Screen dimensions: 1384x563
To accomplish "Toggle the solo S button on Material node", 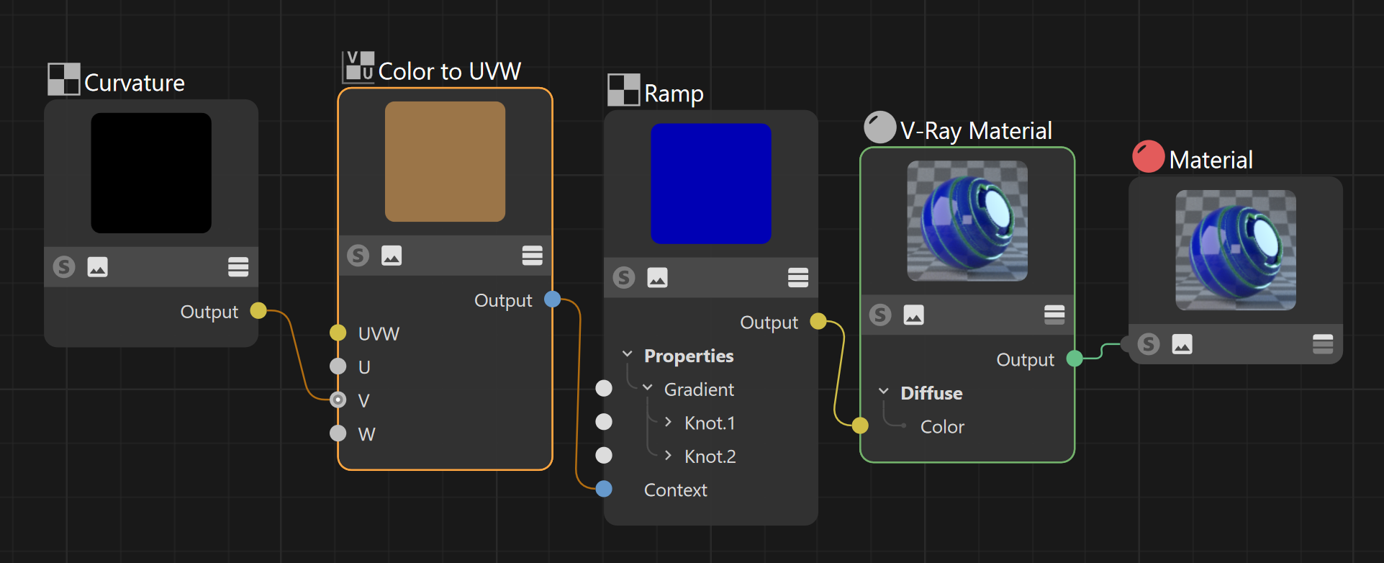I will point(1149,344).
